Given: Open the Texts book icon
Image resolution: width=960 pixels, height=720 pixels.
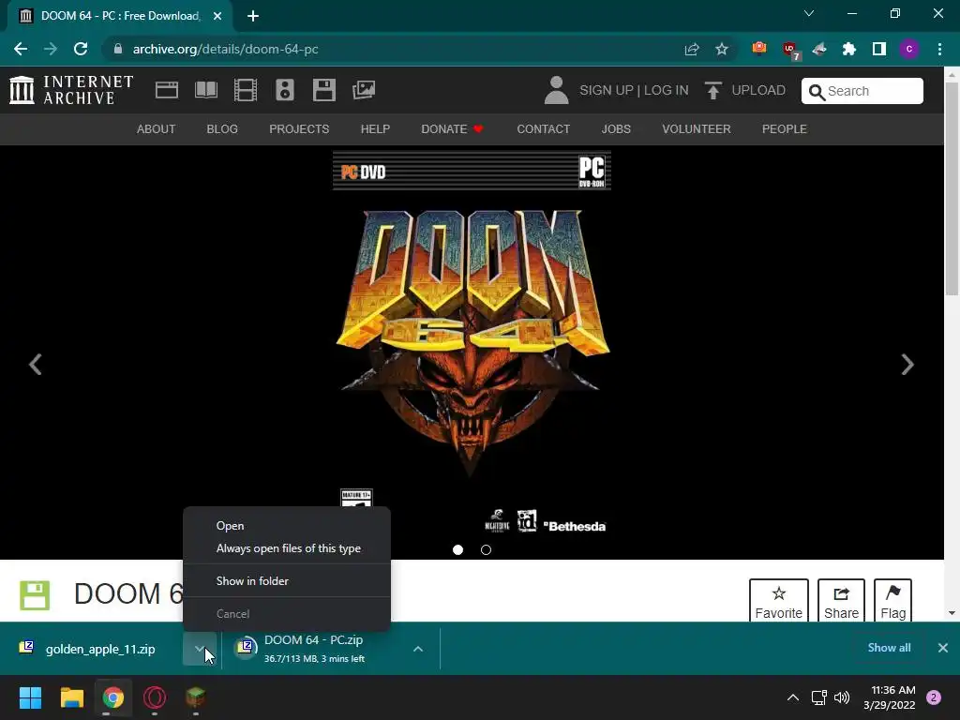Looking at the screenshot, I should point(205,90).
